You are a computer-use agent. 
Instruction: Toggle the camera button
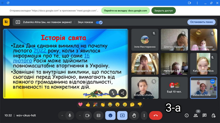pyautogui.click(x=87, y=116)
